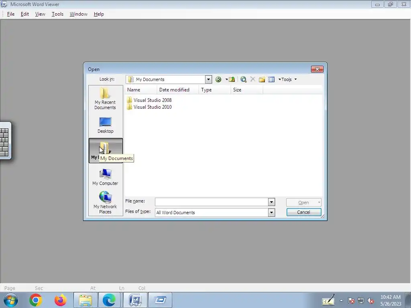
Task: Click the muted volume tray icon
Action: pyautogui.click(x=370, y=301)
